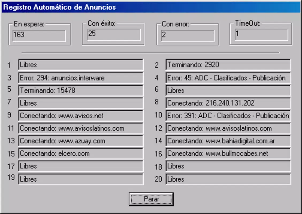
Task: Click the 'Con error:' group label
Action: click(175, 24)
